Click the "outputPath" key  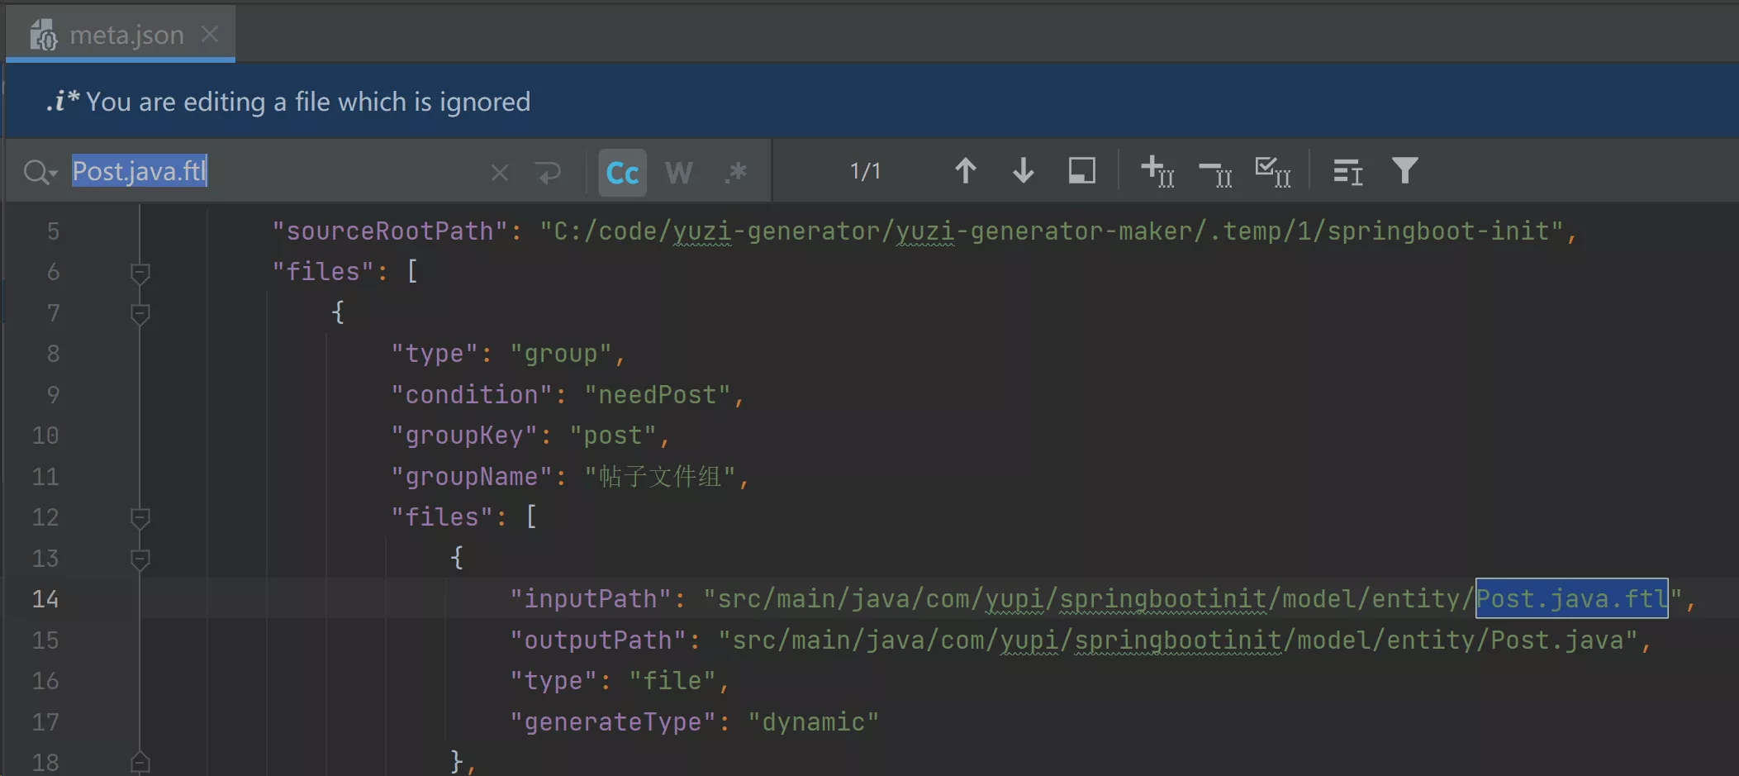(x=597, y=640)
